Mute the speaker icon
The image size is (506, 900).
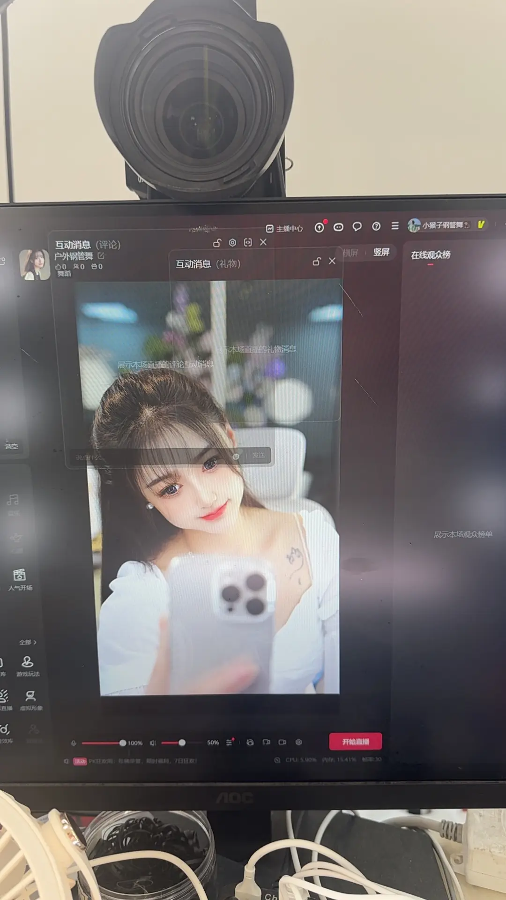153,743
